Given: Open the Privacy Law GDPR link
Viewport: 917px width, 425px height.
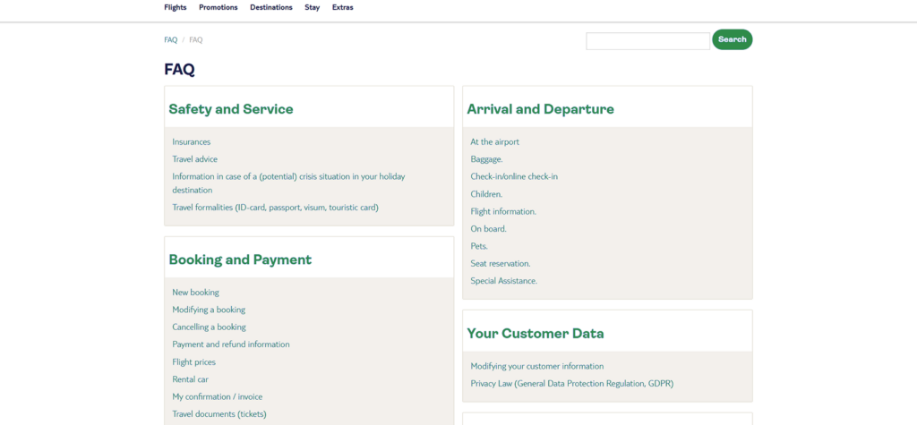Looking at the screenshot, I should pos(571,384).
